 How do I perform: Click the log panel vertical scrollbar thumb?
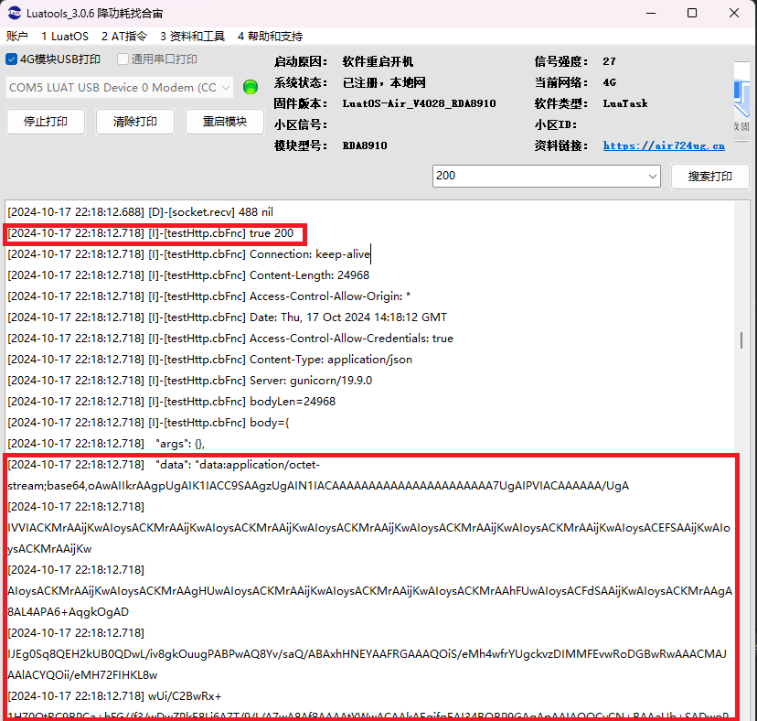741,340
